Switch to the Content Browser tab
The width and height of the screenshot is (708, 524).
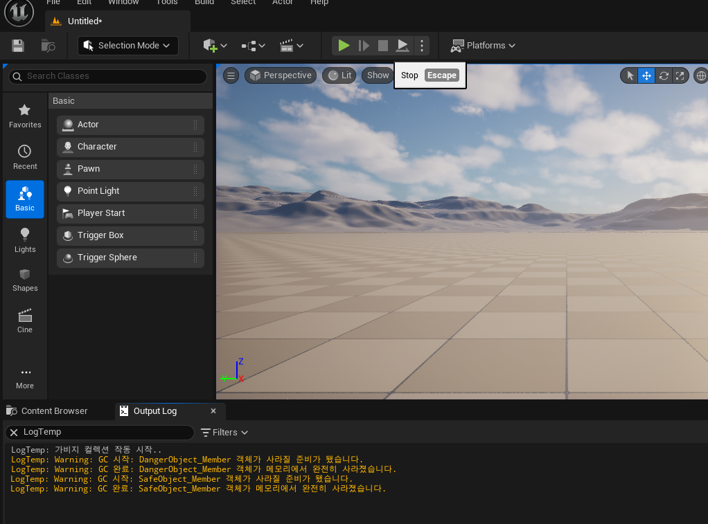coord(47,410)
